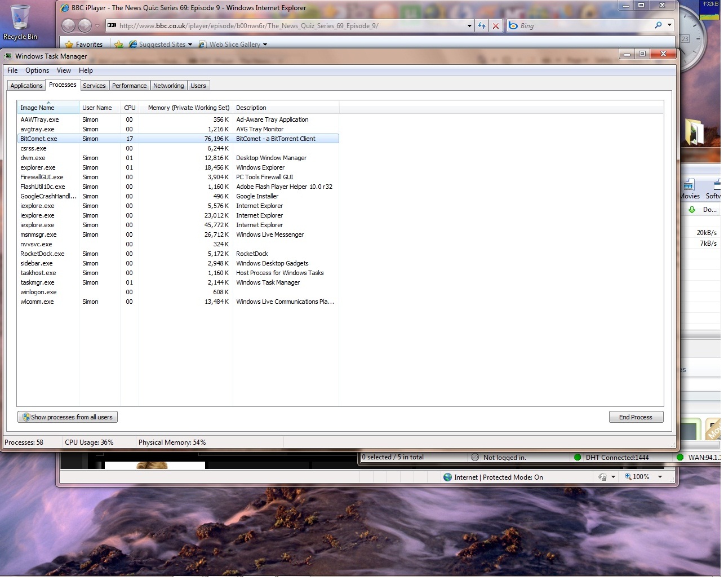Click the zoom magnifier icon in IE status bar
The height and width of the screenshot is (580, 724).
[x=628, y=477]
